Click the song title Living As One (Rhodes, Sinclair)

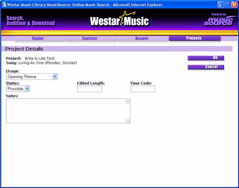48,63
